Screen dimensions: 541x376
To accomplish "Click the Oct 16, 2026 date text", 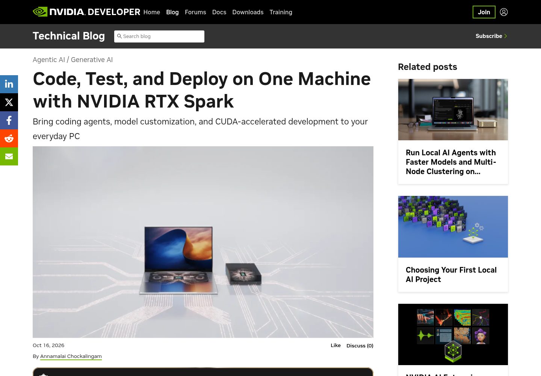I will tap(48, 345).
